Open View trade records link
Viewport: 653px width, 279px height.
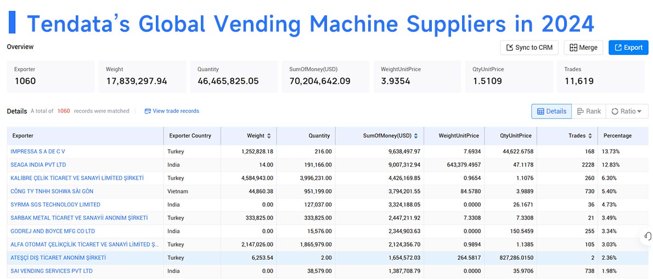172,111
